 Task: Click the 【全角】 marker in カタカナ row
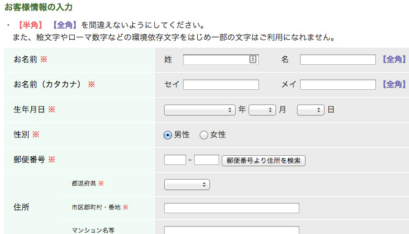[x=394, y=84]
